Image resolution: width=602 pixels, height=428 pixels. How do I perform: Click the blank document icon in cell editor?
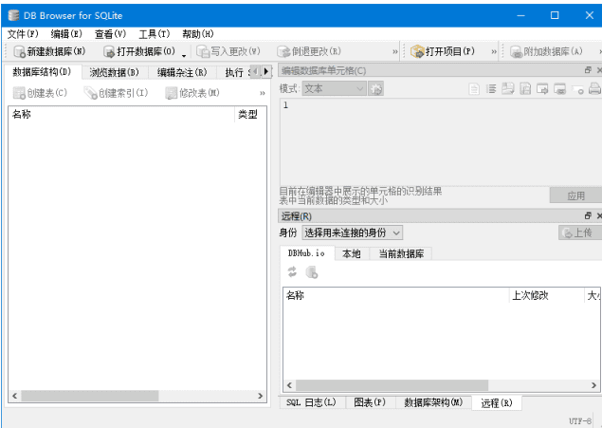tap(474, 89)
